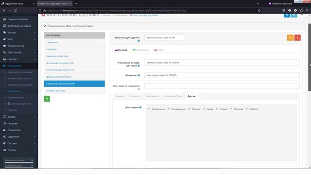The height and width of the screenshot is (175, 311).
Task: Click the SEO Теги PRO icon
Action: (4, 52)
